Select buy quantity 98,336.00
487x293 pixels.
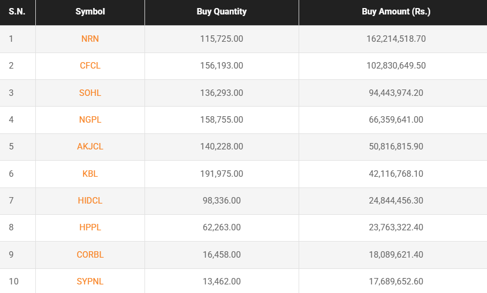point(222,200)
